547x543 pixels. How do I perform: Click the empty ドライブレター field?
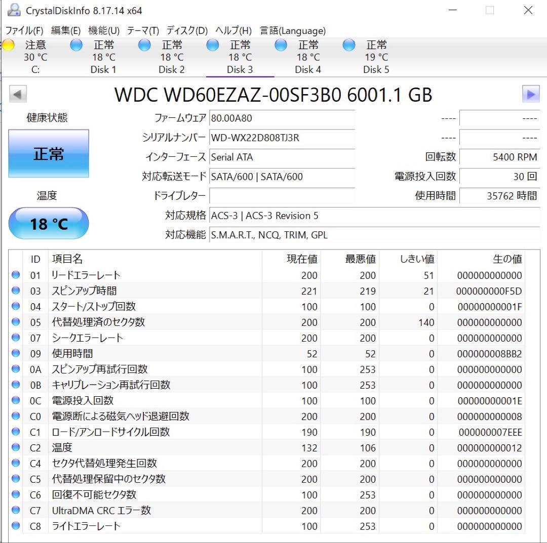[x=282, y=196]
